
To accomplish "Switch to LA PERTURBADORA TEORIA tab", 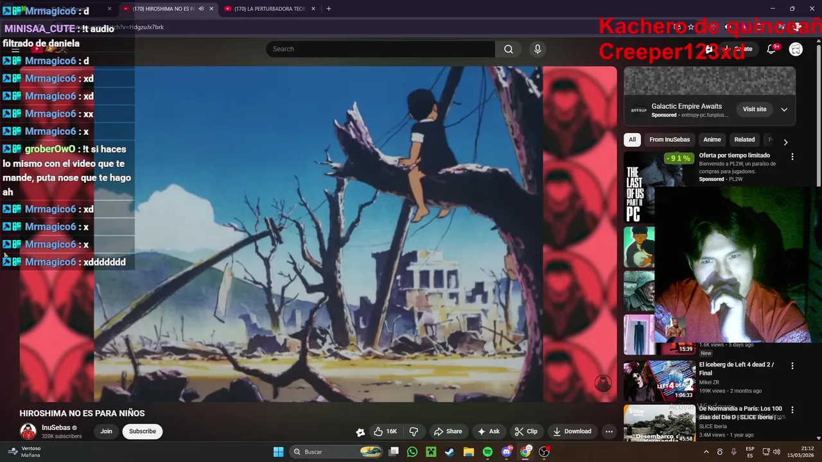I will 270,9.
